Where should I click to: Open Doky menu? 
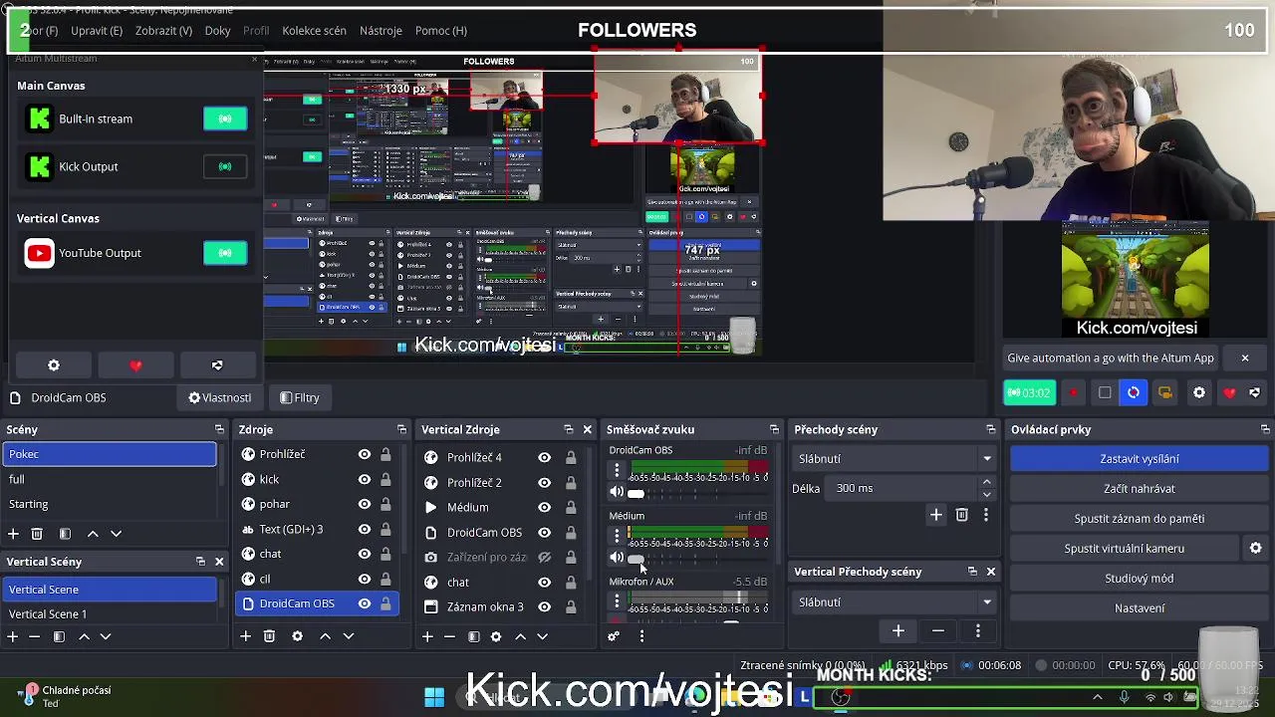point(217,30)
